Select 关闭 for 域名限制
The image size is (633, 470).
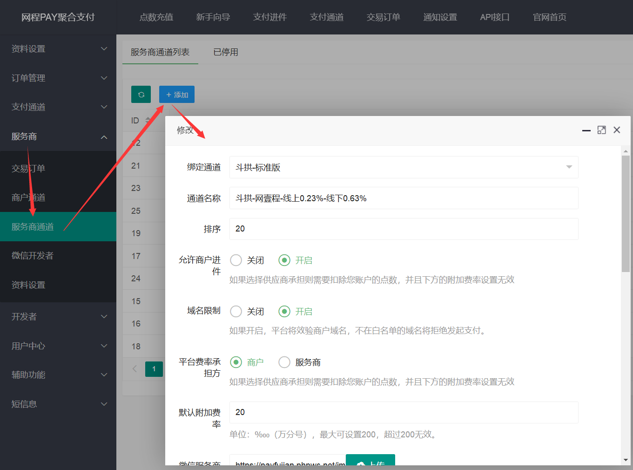236,311
